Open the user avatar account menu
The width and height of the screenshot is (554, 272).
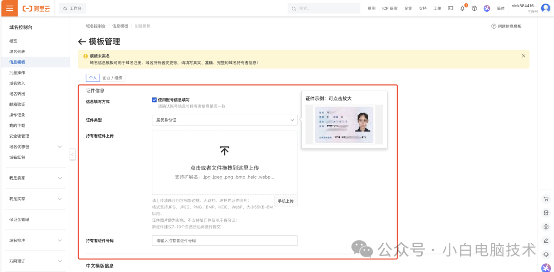545,8
